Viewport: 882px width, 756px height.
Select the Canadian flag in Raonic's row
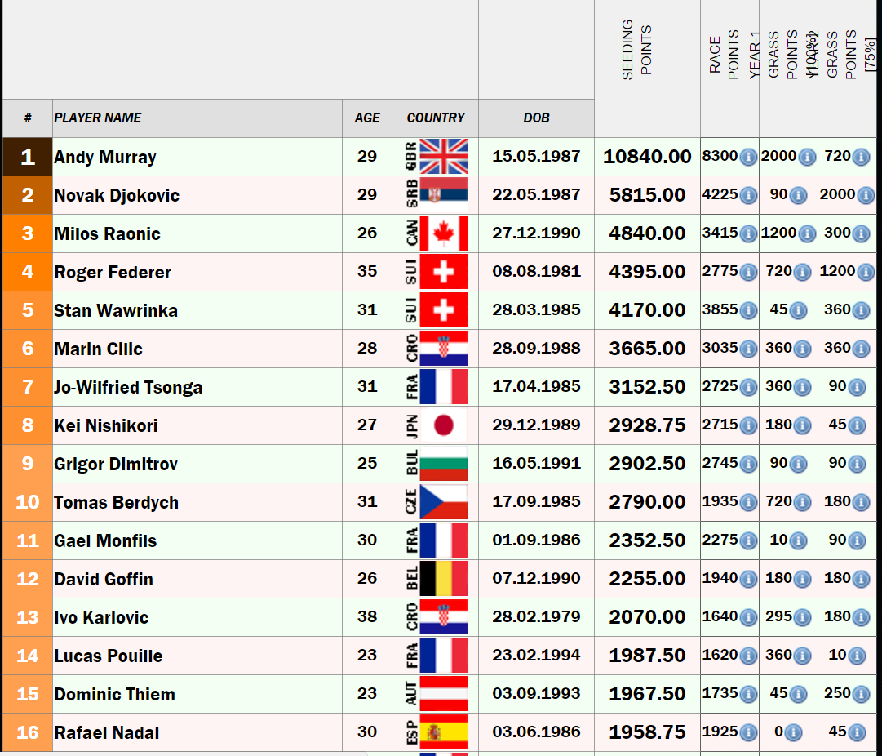pyautogui.click(x=443, y=233)
